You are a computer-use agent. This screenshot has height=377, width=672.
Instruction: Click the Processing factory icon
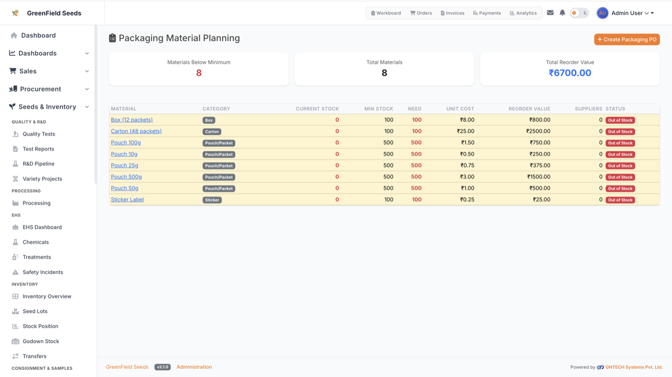(x=15, y=203)
